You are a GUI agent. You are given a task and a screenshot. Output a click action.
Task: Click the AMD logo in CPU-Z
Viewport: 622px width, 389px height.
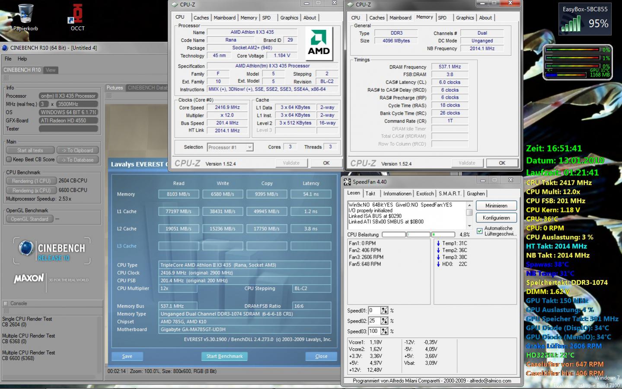319,44
